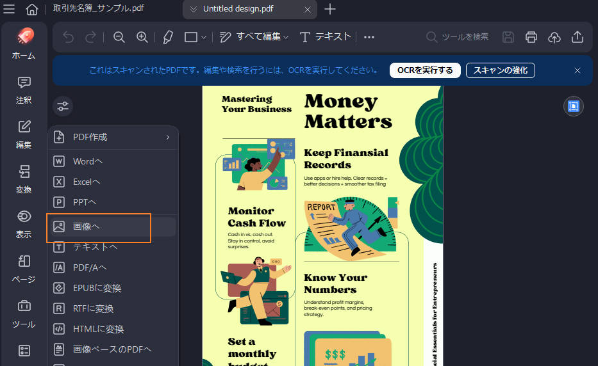Open the form icon at sidebar bottom
Screen dimensions: 598x366
24,351
